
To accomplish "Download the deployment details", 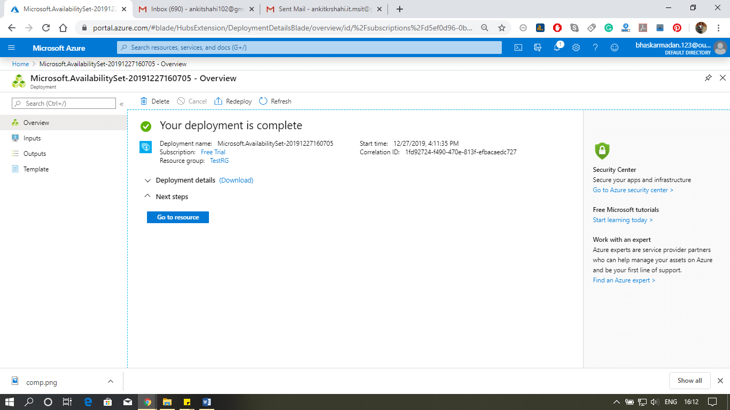I will [236, 180].
